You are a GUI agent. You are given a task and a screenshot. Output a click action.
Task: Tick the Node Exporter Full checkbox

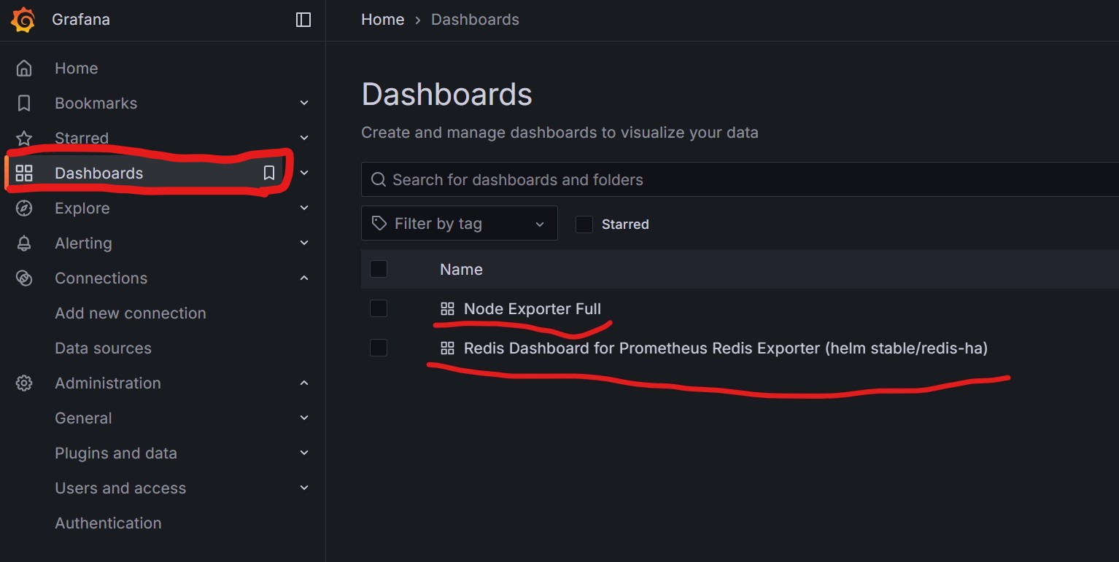pos(379,309)
